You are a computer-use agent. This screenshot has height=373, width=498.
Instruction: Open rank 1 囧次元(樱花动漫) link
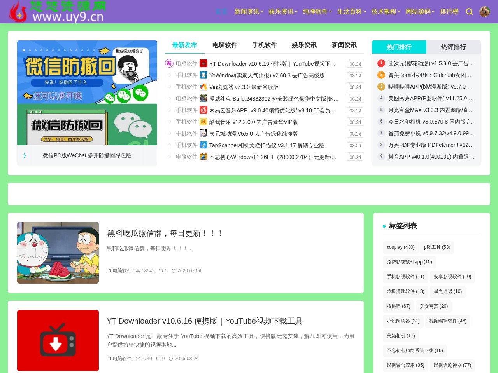coord(431,63)
